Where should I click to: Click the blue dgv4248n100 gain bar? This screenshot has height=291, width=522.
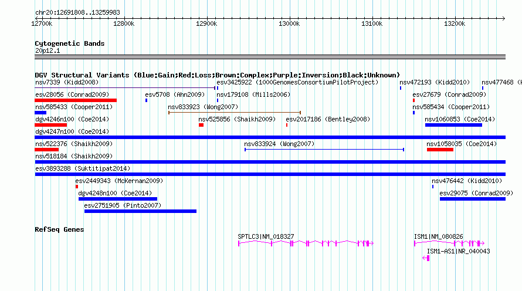pyautogui.click(x=118, y=199)
